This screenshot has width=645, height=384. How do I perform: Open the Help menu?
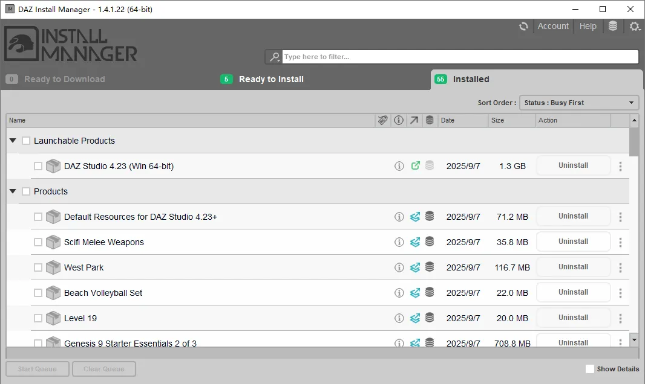(588, 27)
